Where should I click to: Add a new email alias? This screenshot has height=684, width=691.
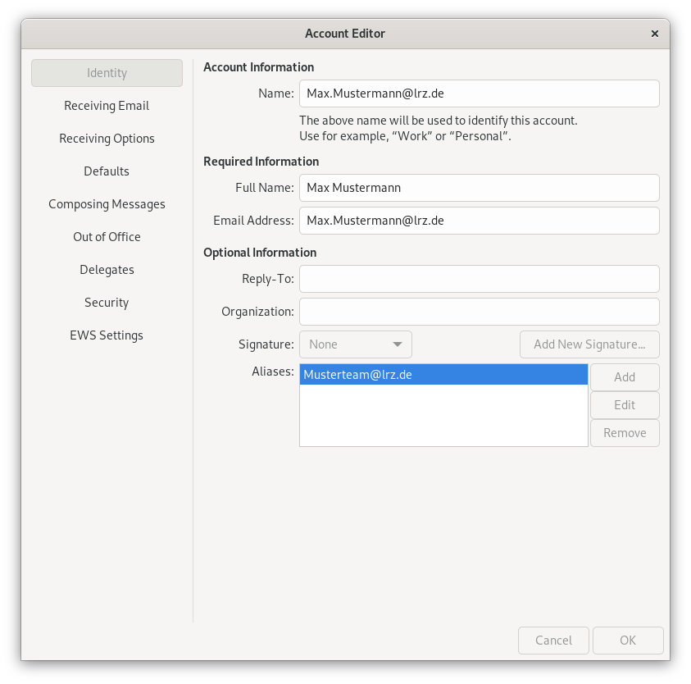625,376
